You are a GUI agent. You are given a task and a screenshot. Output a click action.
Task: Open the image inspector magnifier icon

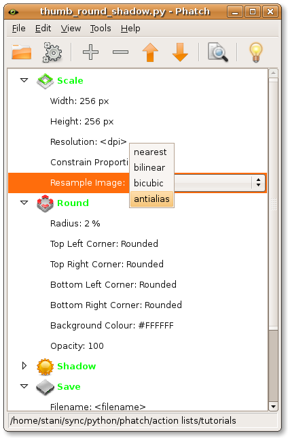point(218,52)
